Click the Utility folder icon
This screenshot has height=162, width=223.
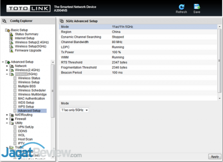pos(12,123)
